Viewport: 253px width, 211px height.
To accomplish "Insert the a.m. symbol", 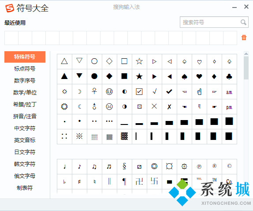I will click(229, 92).
